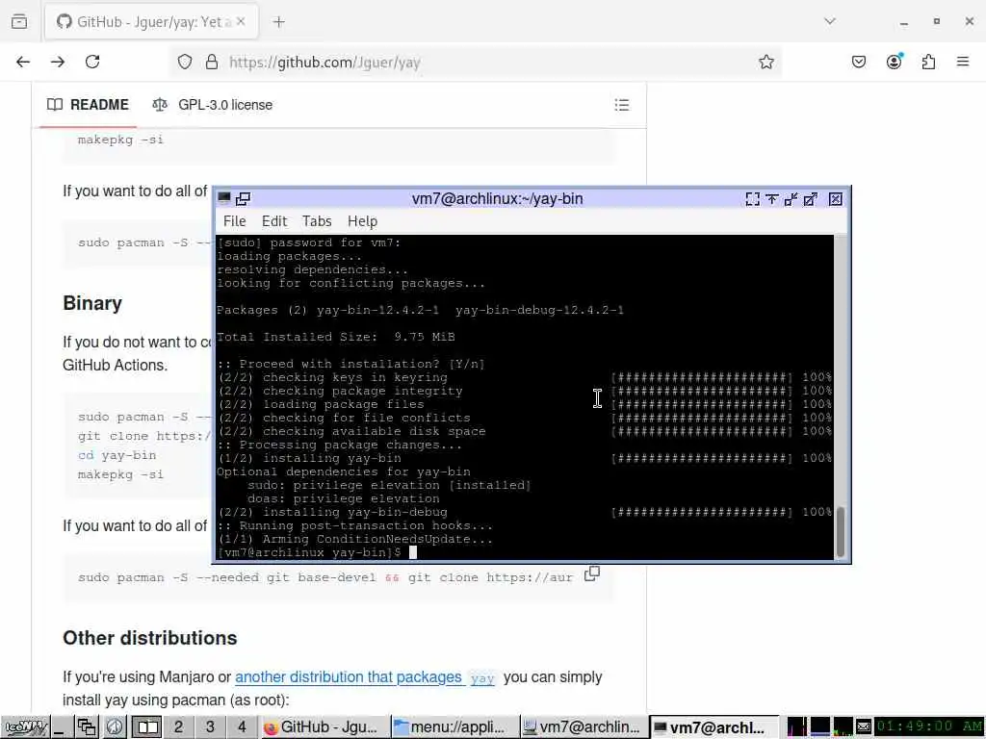Go back to the previous page
The image size is (986, 739).
[23, 62]
